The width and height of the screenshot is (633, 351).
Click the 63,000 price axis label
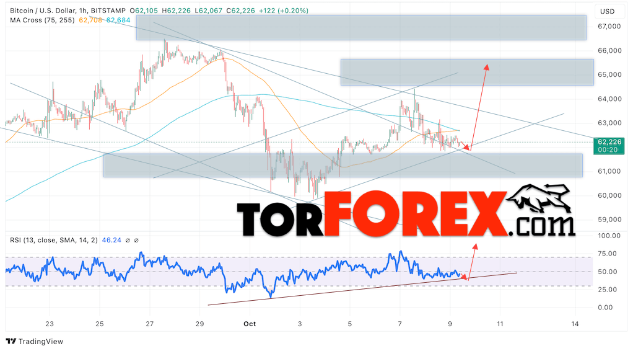click(x=609, y=123)
